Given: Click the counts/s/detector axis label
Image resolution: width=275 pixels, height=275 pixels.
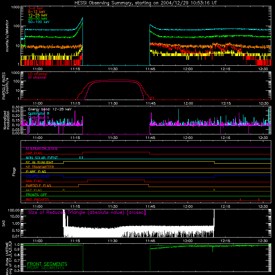Looking at the screenshot, I should point(7,36).
